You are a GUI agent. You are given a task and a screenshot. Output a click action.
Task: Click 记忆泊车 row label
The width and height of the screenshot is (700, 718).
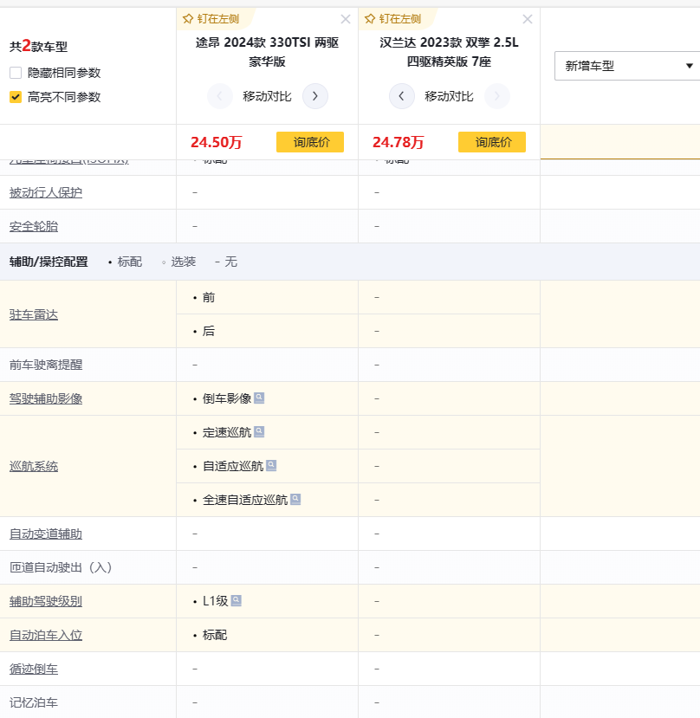click(x=34, y=702)
